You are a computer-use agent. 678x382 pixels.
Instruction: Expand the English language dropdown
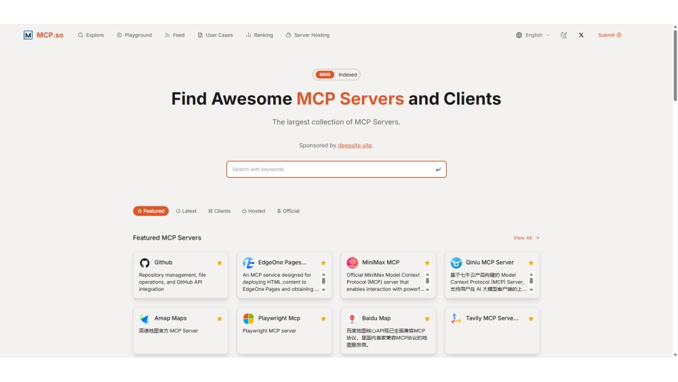[533, 35]
